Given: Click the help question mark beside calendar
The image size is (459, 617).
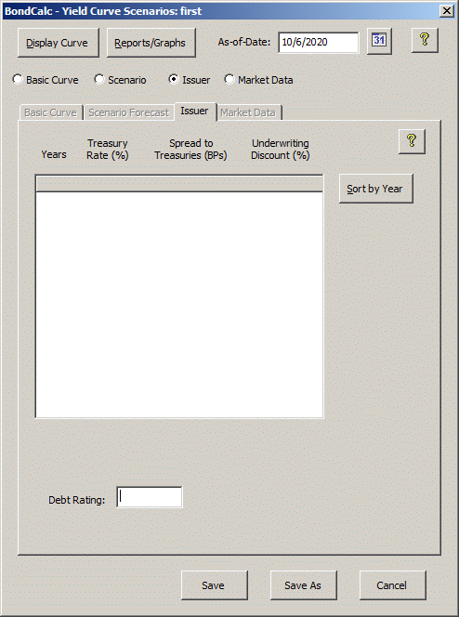Looking at the screenshot, I should tap(425, 40).
